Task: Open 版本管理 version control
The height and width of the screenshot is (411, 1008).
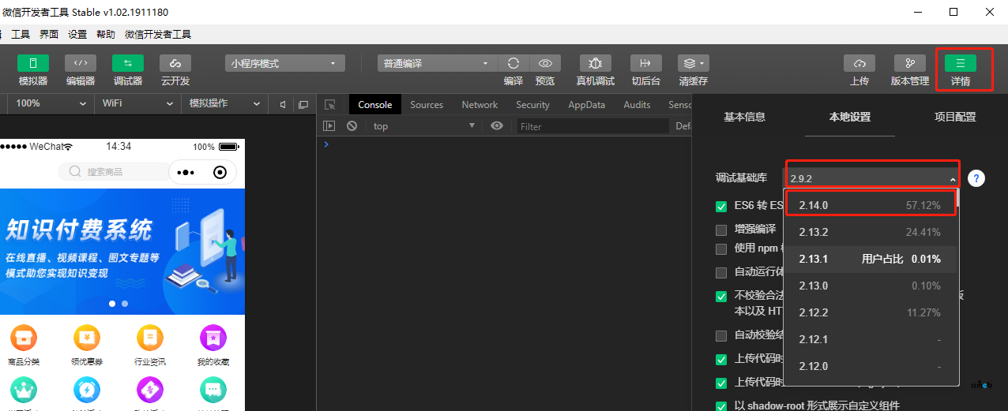Action: [910, 63]
